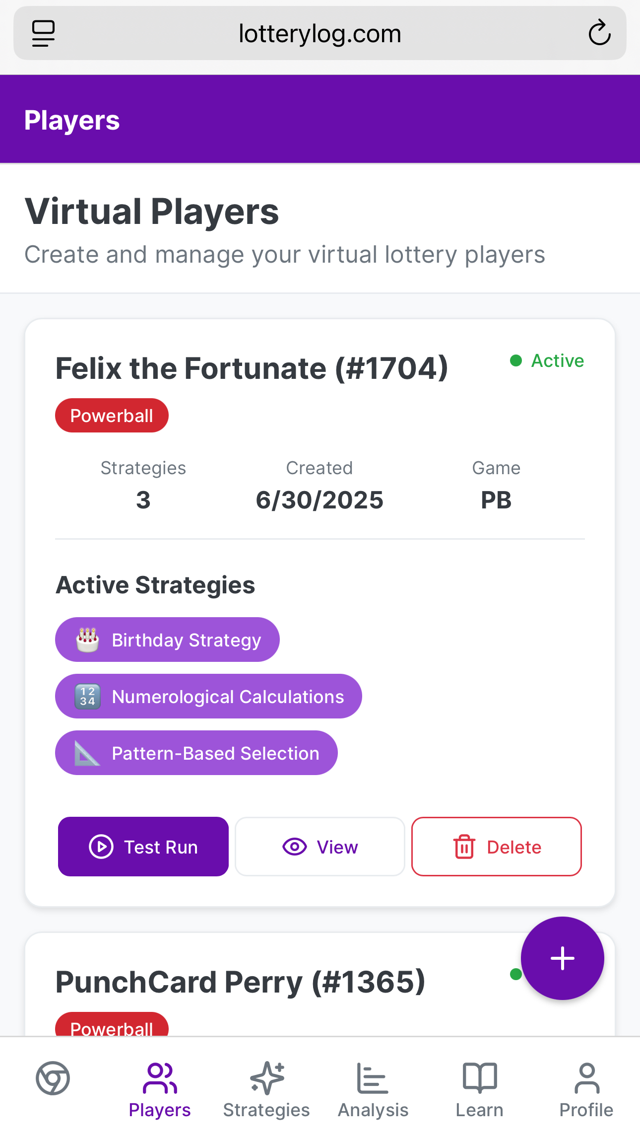Screen dimensions: 640x1142
Task: Add a new virtual player
Action: [562, 958]
